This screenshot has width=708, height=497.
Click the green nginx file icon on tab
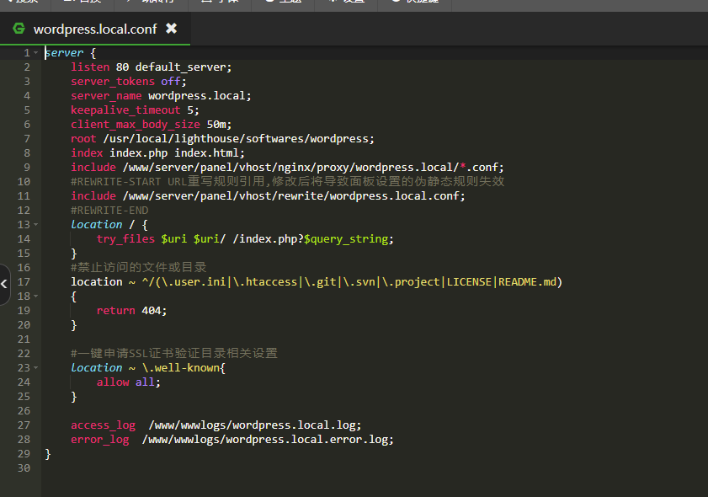19,29
